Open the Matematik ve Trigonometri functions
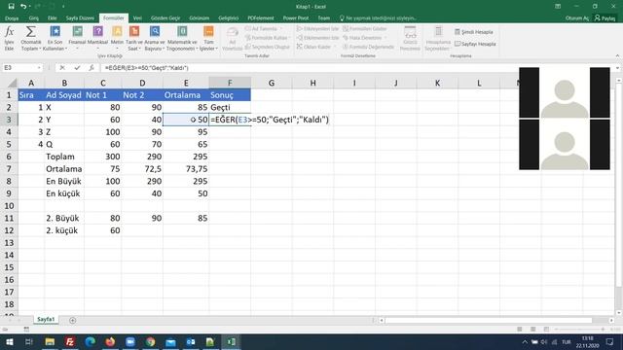 182,39
